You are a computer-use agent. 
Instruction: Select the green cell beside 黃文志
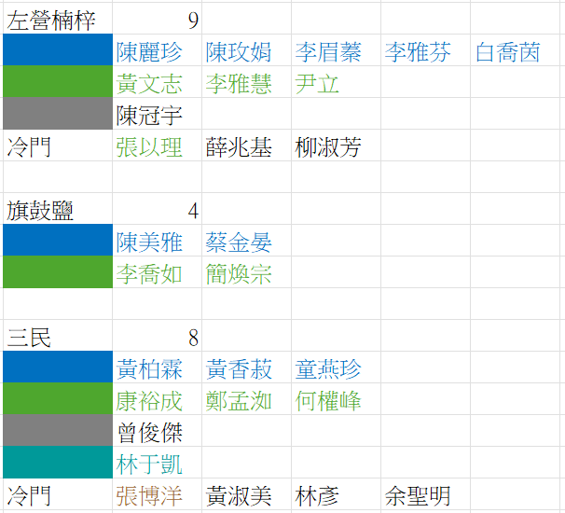58,81
